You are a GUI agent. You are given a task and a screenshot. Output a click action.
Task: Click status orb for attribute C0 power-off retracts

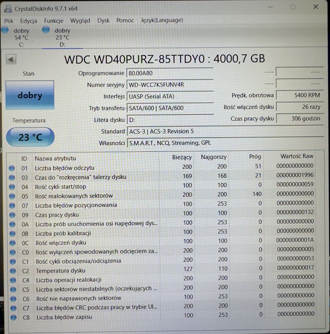(x=13, y=252)
